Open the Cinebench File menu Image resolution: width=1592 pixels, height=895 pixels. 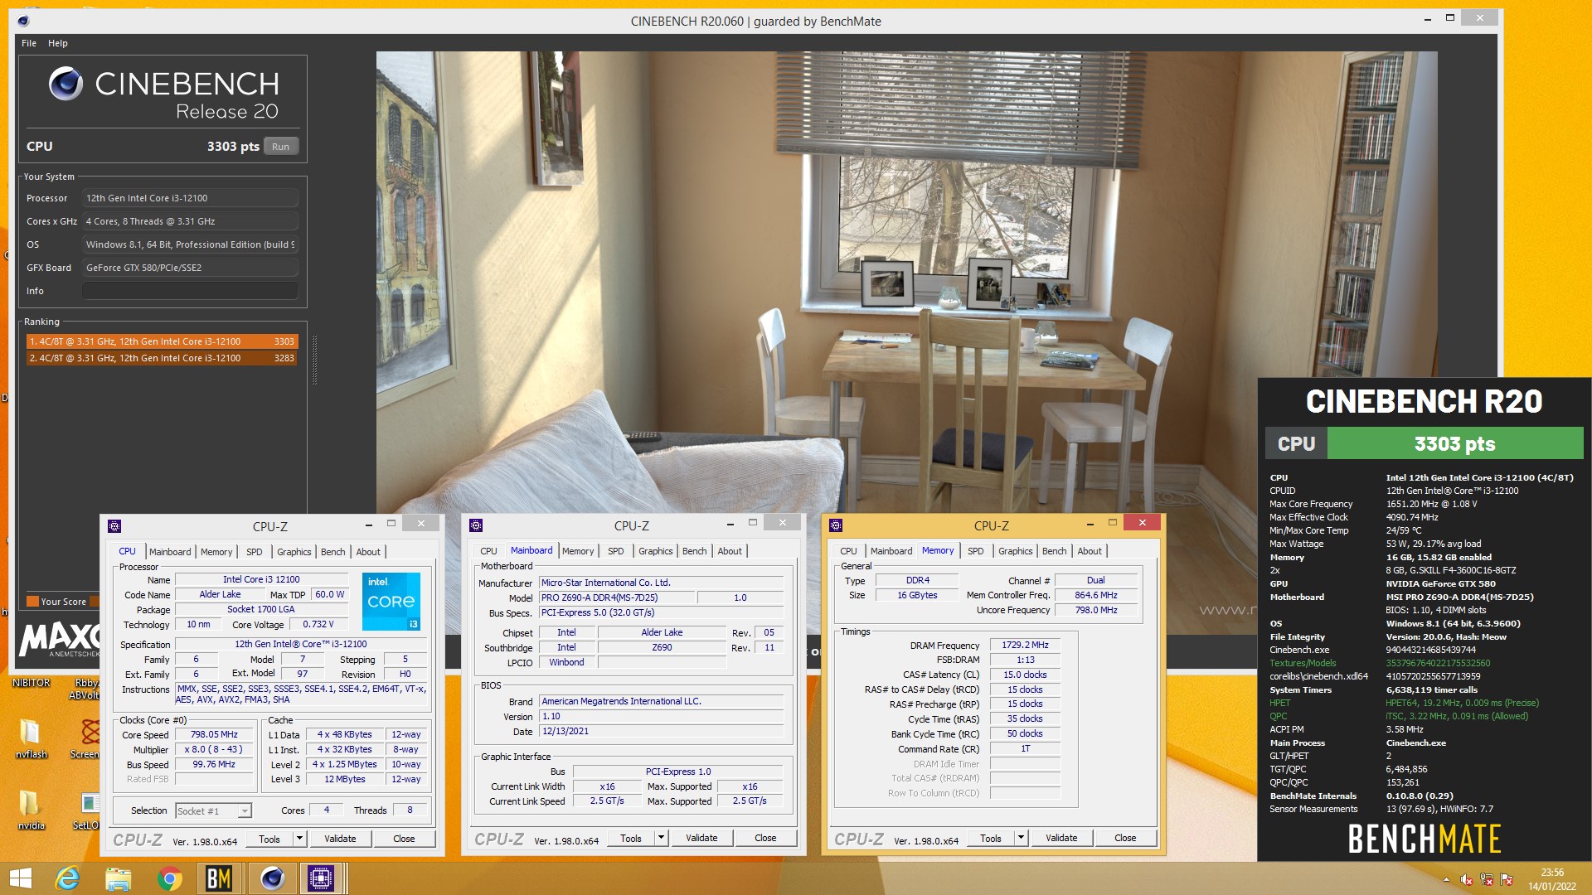click(29, 43)
